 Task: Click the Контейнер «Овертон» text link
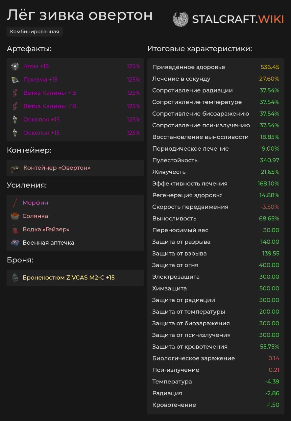coord(57,168)
